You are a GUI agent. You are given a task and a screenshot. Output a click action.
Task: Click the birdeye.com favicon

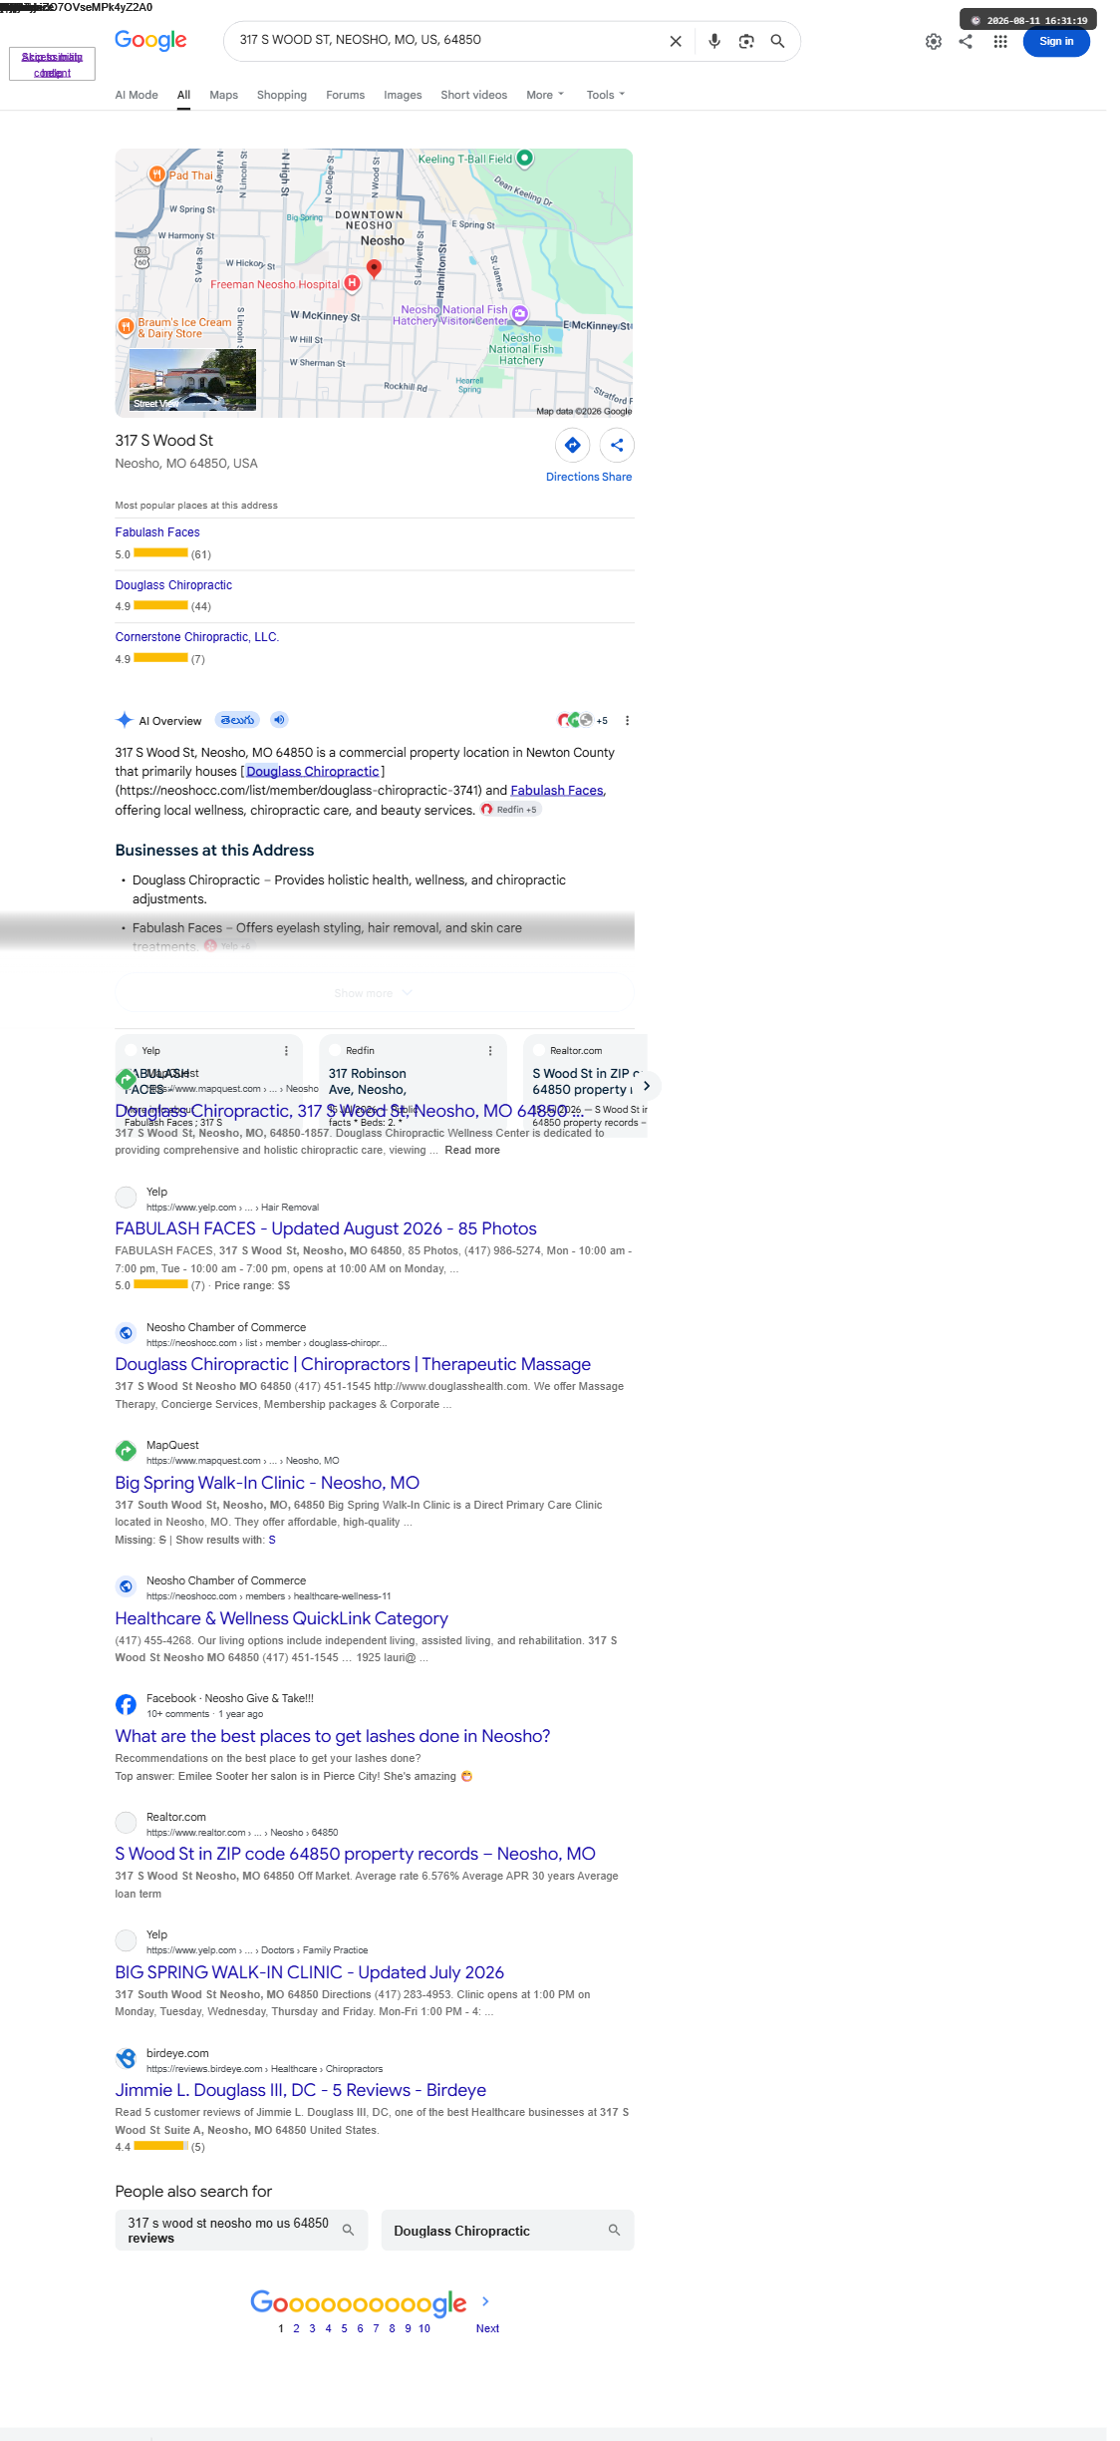click(x=126, y=2059)
